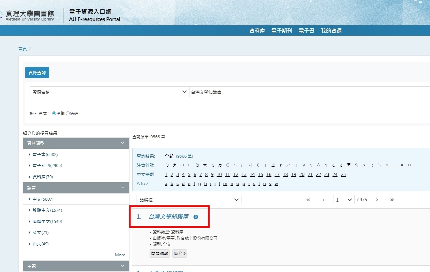Click the search text field containing 台灣文學知識庫
This screenshot has height=272, width=430.
[309, 92]
